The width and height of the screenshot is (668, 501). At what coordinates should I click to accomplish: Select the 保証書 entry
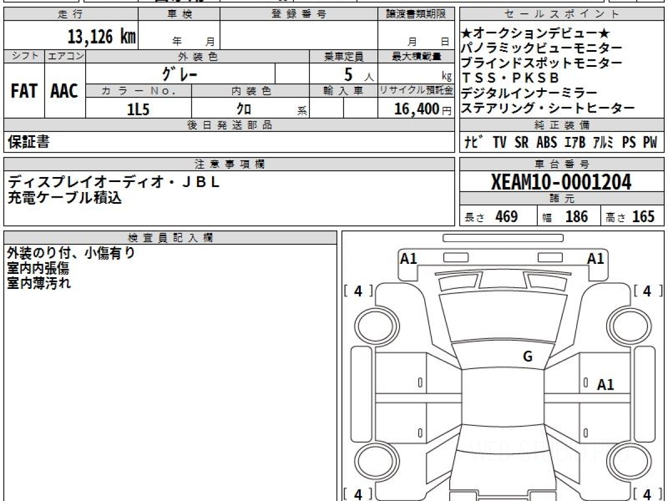coord(28,142)
